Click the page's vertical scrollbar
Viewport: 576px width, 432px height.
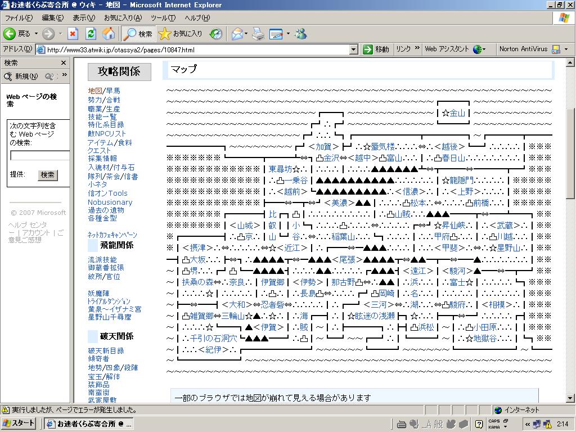[570, 152]
